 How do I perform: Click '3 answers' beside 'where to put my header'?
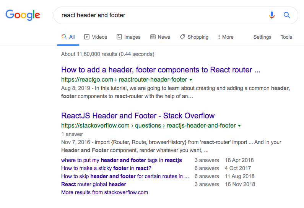click(x=206, y=160)
